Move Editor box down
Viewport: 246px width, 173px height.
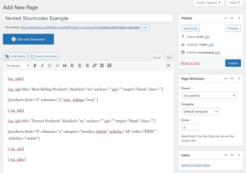coord(232,155)
